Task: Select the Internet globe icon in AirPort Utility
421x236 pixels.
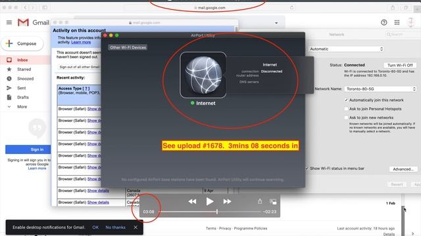Action: (203, 75)
